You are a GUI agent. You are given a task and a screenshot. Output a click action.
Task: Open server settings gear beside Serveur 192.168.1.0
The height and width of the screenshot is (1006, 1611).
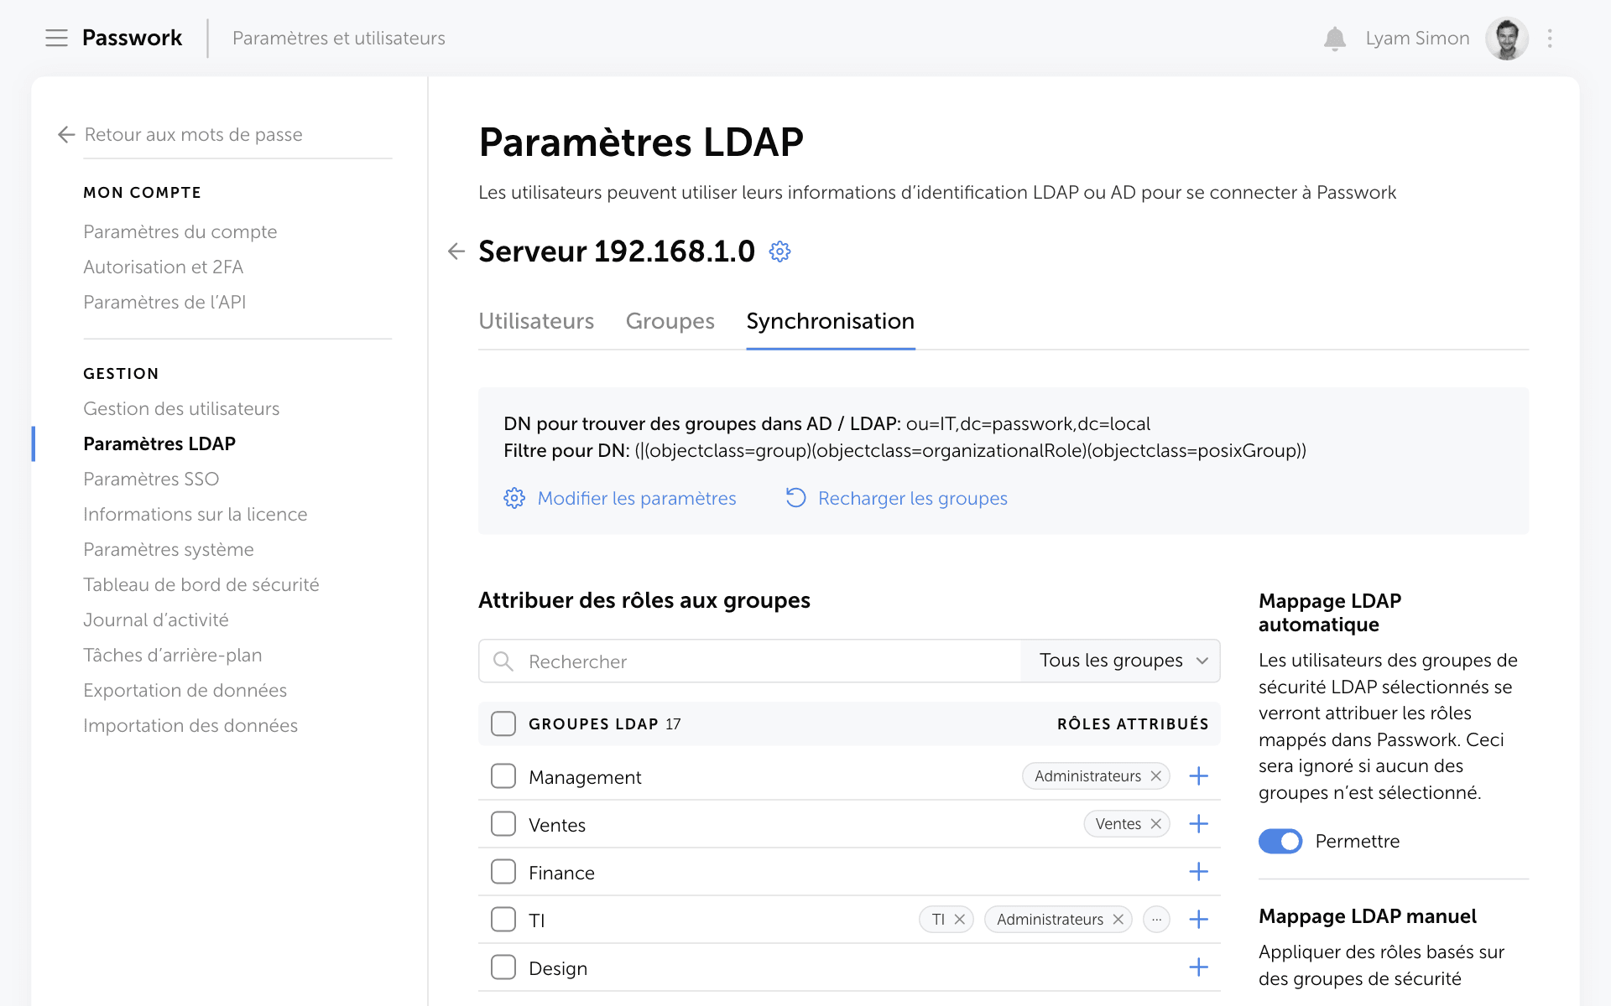779,251
